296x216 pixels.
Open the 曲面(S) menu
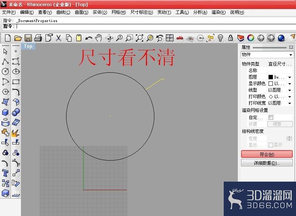(81, 12)
